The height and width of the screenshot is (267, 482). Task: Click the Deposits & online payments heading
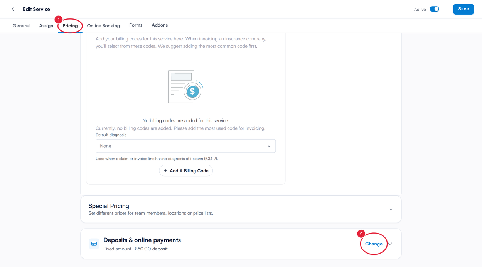[142, 240]
